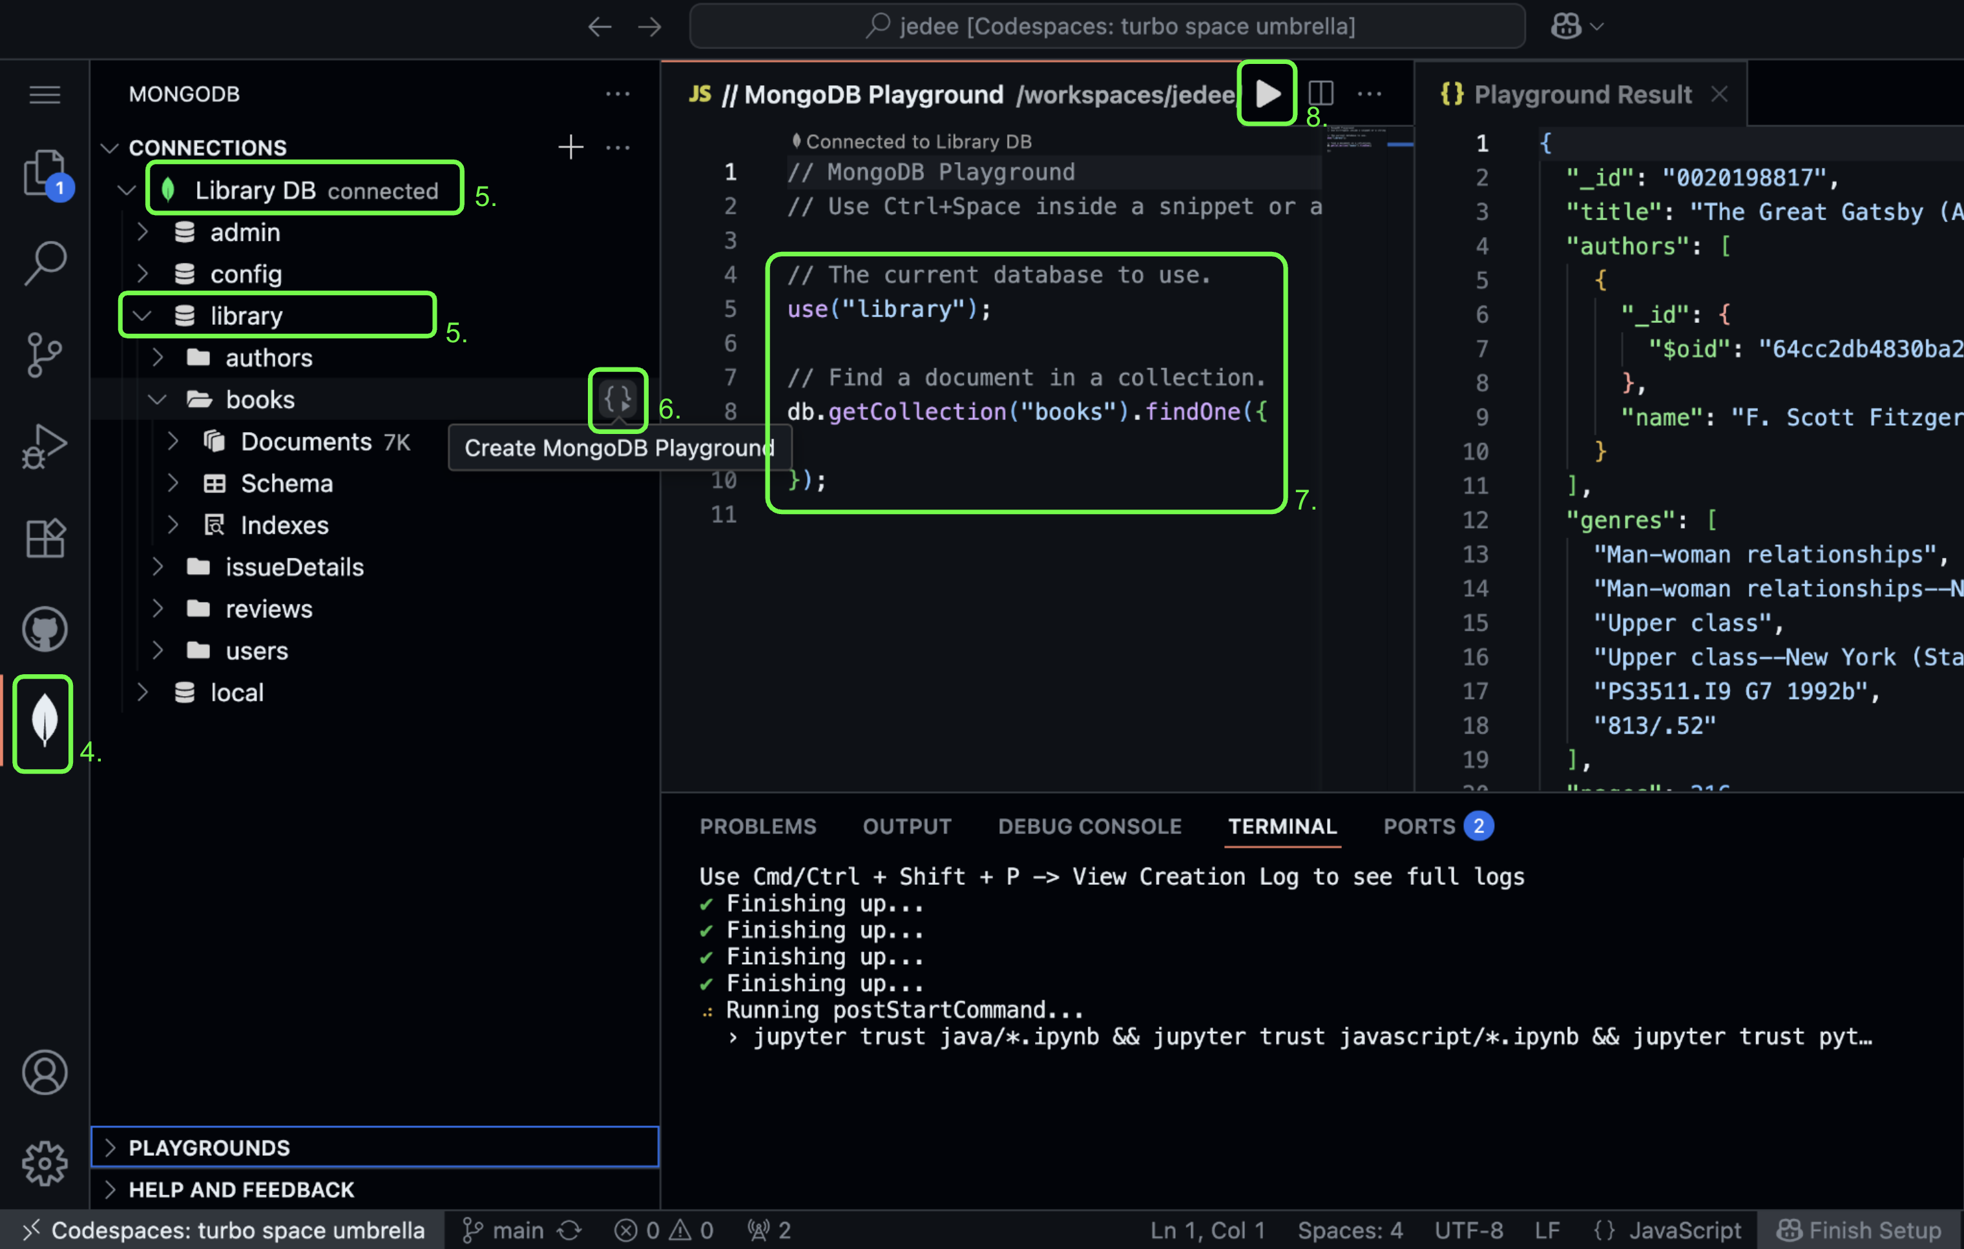1964x1249 pixels.
Task: Click the search box showing jedee Codespaces
Action: click(1107, 26)
